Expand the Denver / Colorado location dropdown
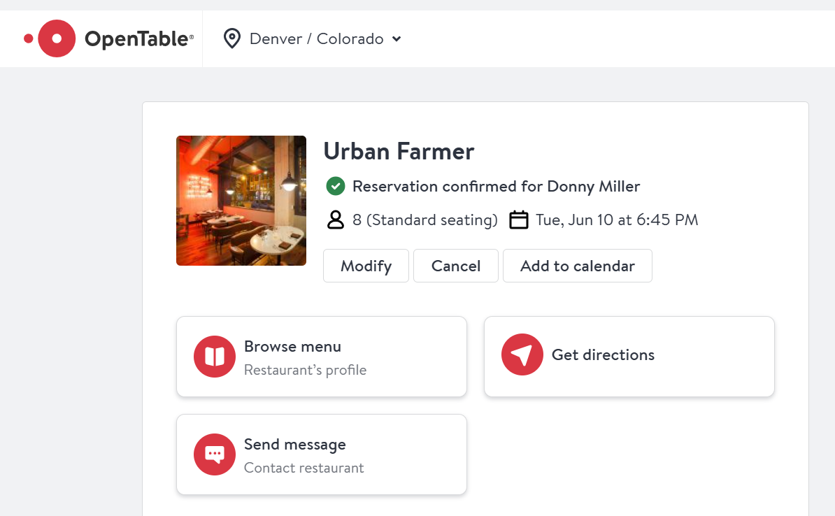Viewport: 835px width, 516px height. click(316, 38)
